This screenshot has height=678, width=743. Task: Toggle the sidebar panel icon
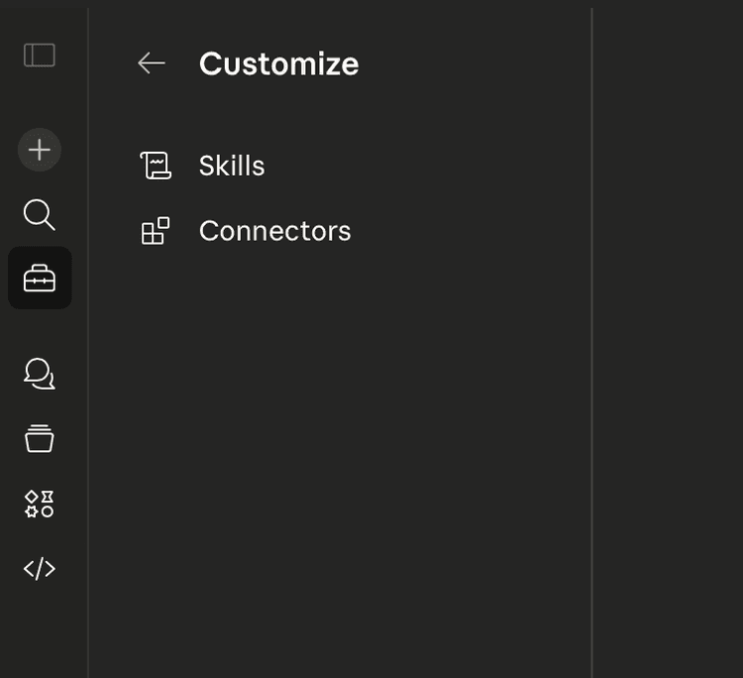click(x=40, y=55)
